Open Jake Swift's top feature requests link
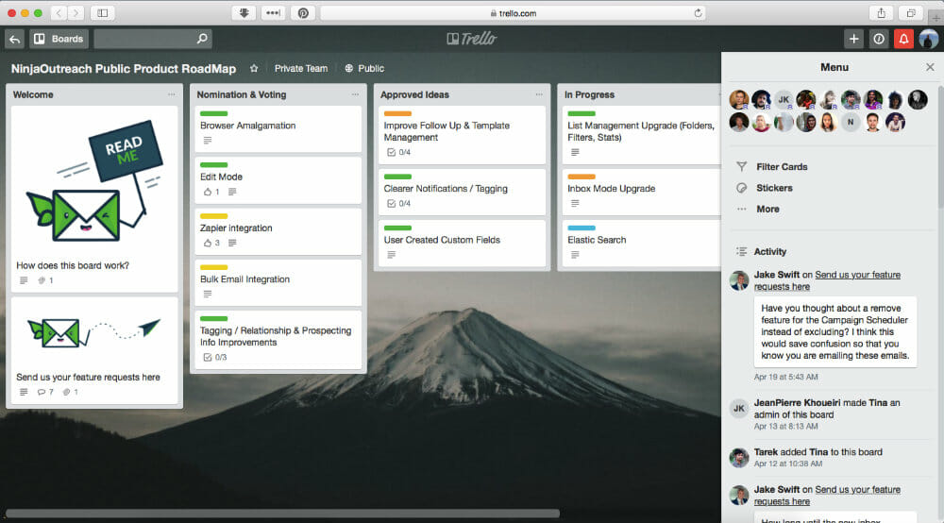944x523 pixels. [x=828, y=280]
